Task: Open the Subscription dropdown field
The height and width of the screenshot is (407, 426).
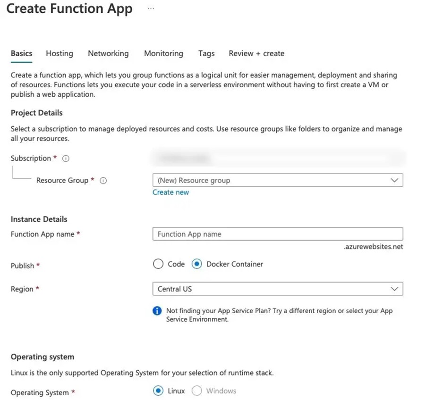Action: pyautogui.click(x=277, y=158)
